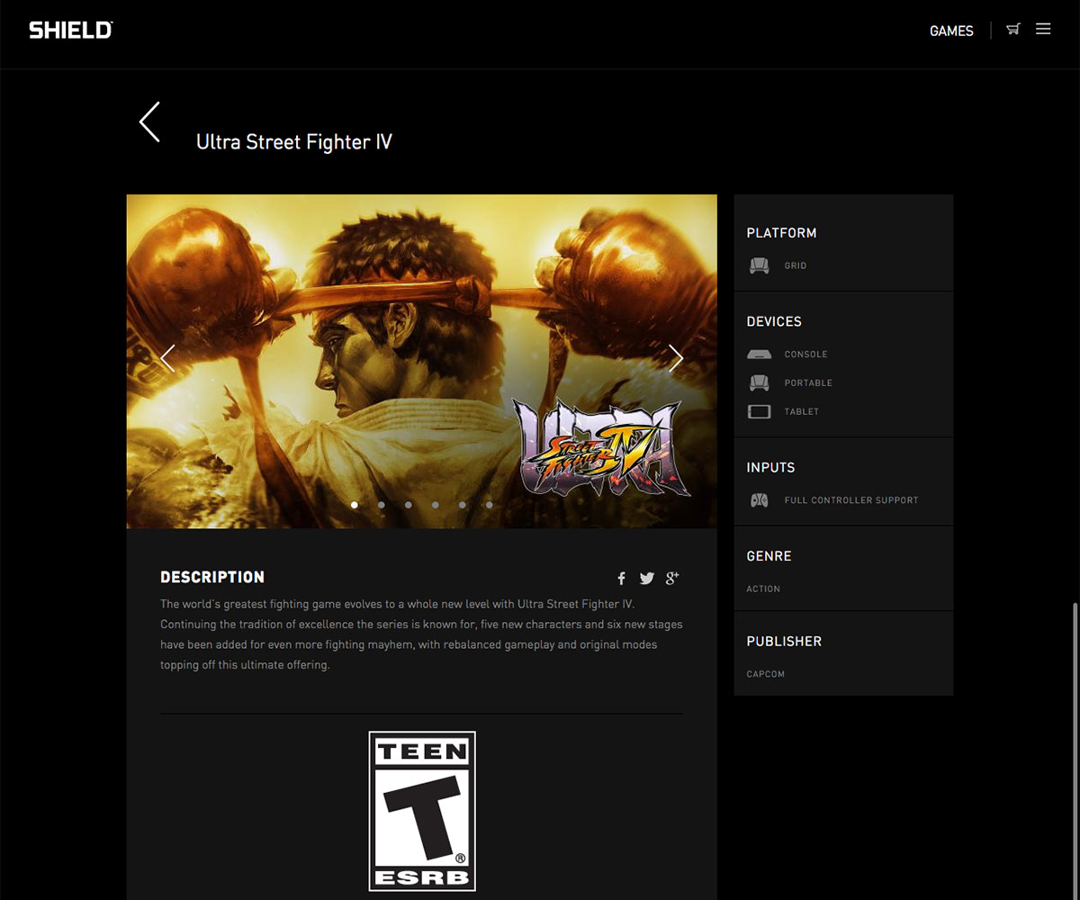Click the PUBLISHER section heading
The height and width of the screenshot is (900, 1080).
[x=784, y=642]
